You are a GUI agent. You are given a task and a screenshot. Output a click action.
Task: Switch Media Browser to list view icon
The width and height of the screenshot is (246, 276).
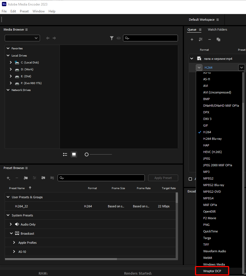click(65, 155)
